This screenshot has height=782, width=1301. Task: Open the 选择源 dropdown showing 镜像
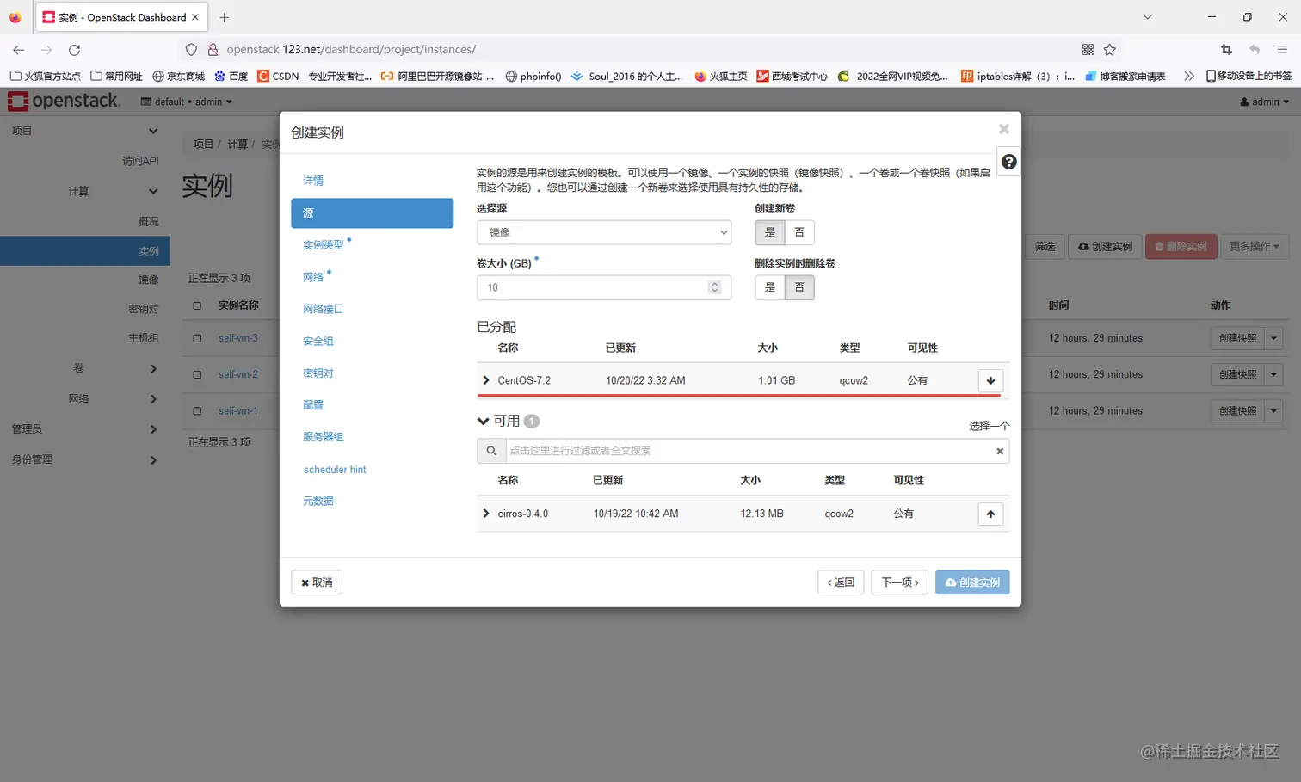[604, 232]
